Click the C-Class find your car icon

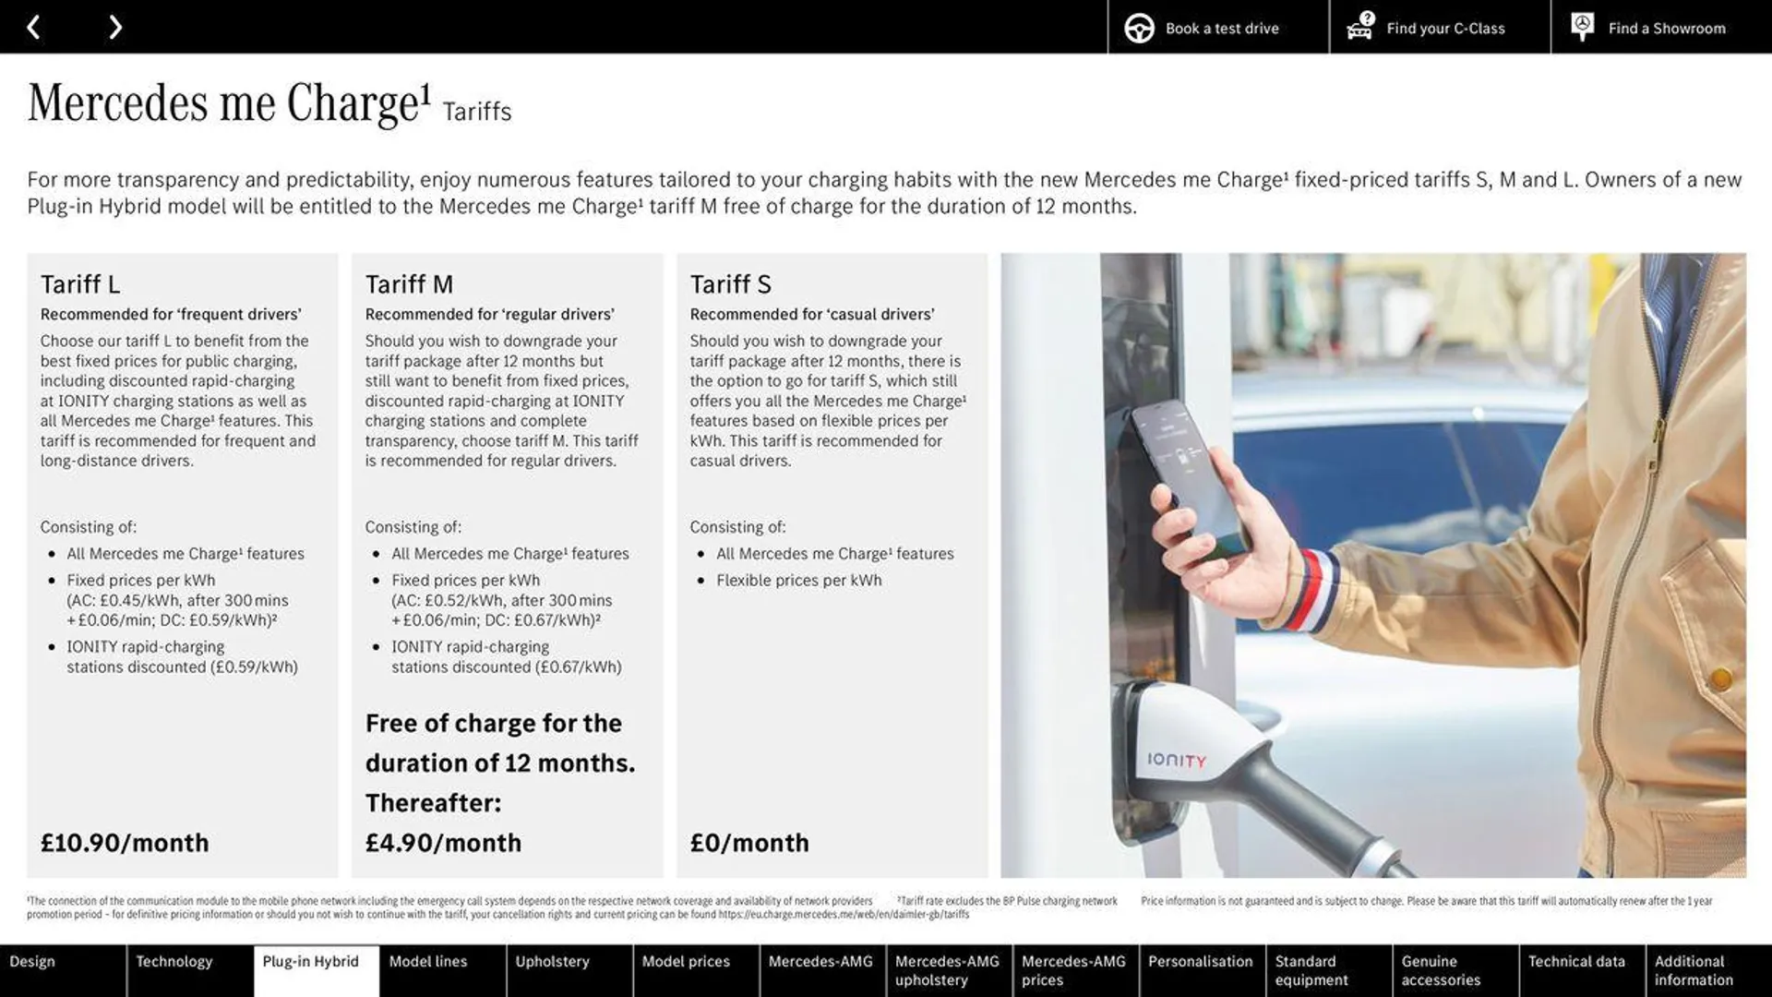[1359, 27]
